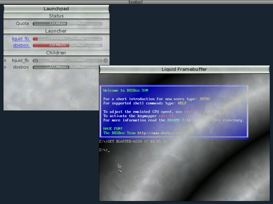Click the 'HAVE FUN!' text
Screen dimensions: 273x204
click(x=113, y=129)
